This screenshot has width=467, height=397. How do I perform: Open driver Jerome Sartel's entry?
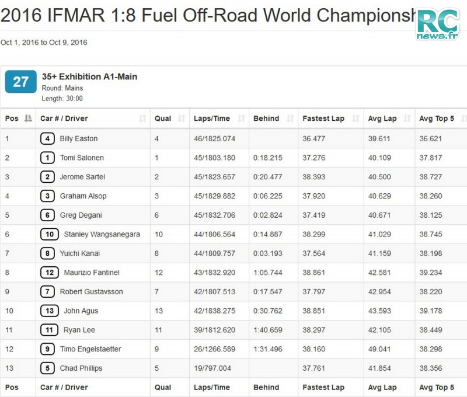[x=82, y=177]
